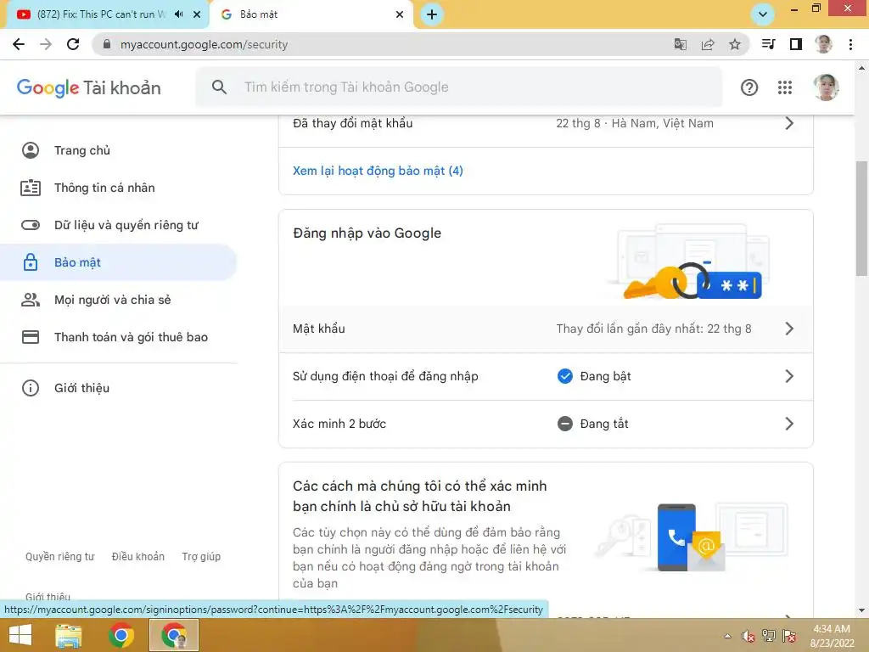Click the Thông tin cá nhân ID card icon
The image size is (869, 652).
(31, 188)
